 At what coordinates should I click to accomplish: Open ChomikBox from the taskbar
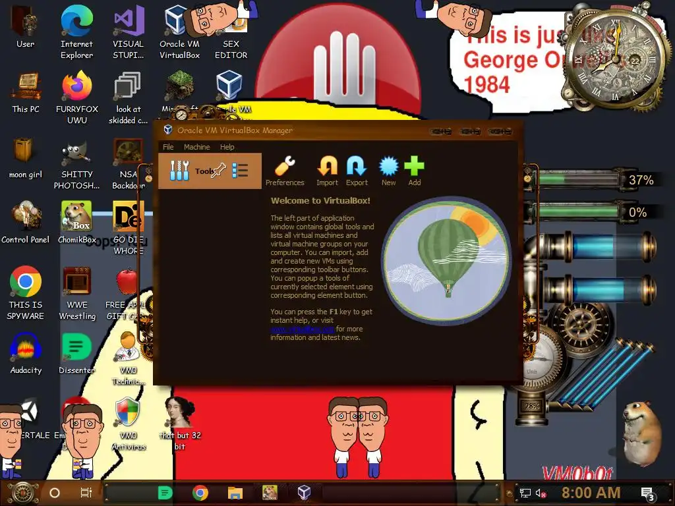pyautogui.click(x=270, y=493)
